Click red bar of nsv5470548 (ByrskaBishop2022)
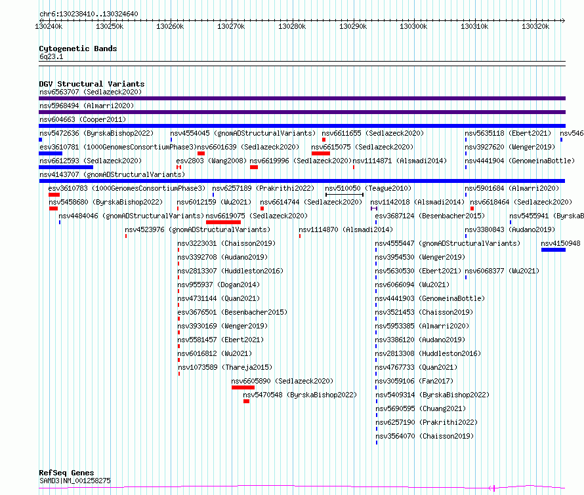The image size is (584, 495). point(247,401)
